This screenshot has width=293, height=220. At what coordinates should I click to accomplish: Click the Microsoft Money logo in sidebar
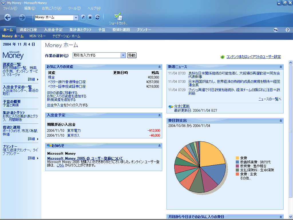13,55
